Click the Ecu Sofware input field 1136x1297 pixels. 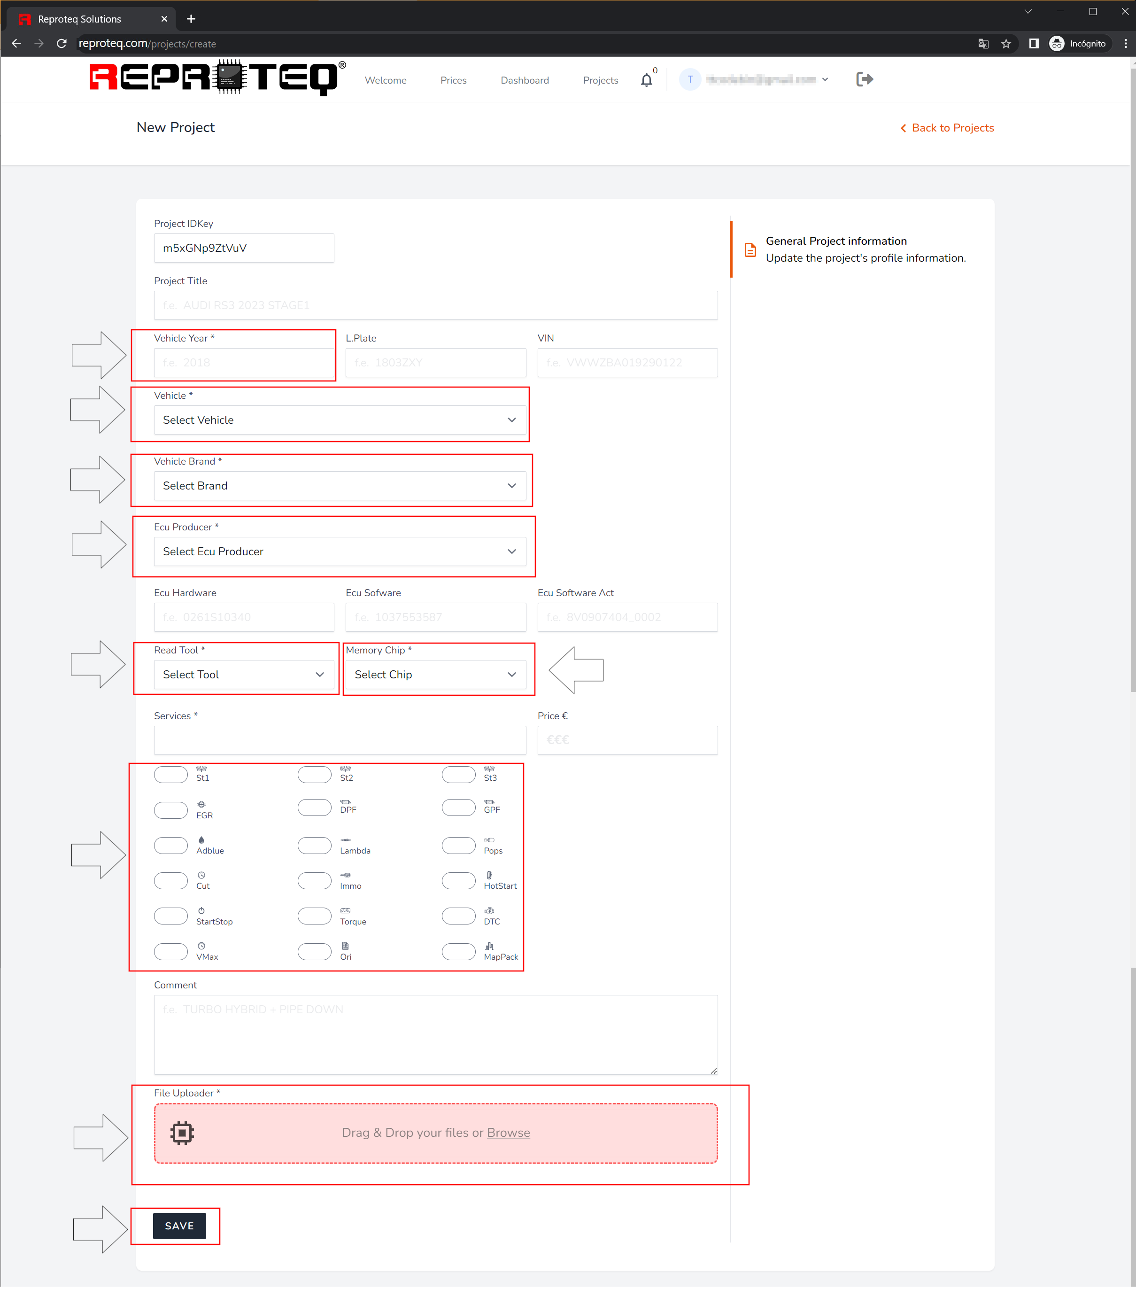point(435,617)
